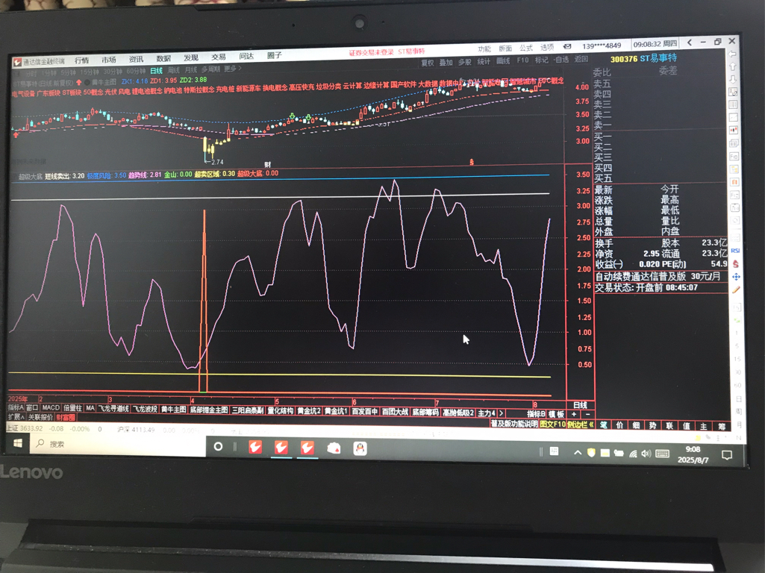The height and width of the screenshot is (573, 765).
Task: Click the candlestick chart icon in right toolbar
Action: click(x=734, y=130)
